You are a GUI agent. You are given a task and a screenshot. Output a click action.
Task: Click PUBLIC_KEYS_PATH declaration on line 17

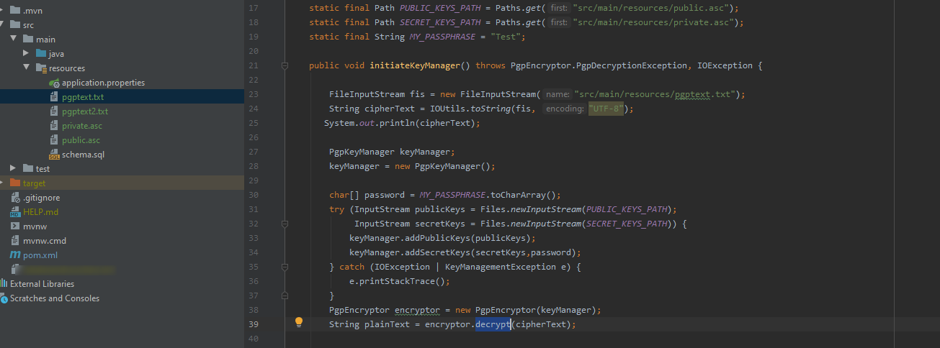click(440, 8)
